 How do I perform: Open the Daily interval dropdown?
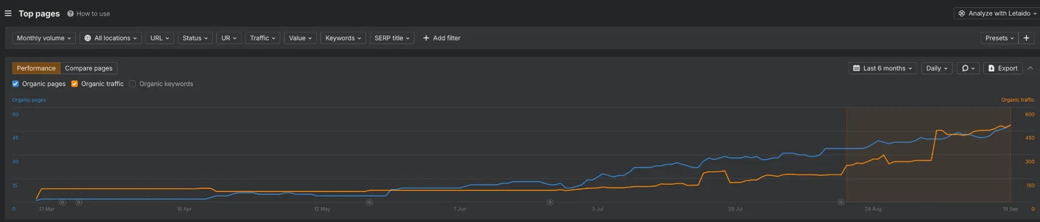point(937,68)
